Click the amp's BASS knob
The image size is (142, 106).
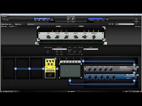pos(85,37)
